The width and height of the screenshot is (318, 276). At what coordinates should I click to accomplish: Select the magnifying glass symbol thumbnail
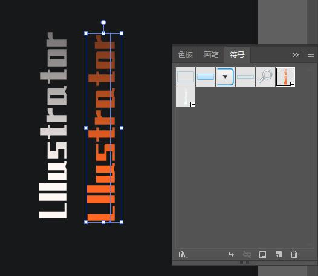click(265, 77)
